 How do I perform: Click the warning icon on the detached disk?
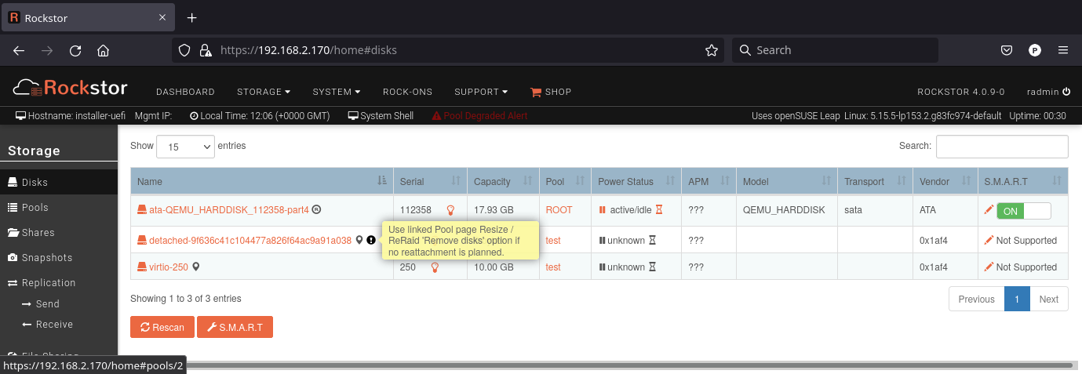(371, 241)
